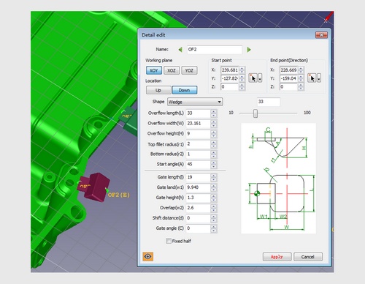Edit the End point Z value field
This screenshot has width=365, height=284.
288,86
